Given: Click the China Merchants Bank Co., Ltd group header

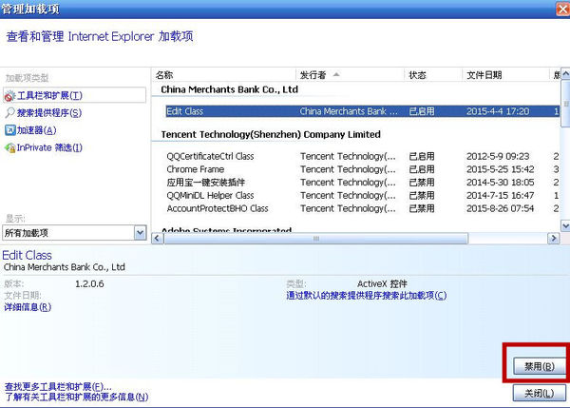Looking at the screenshot, I should point(229,89).
